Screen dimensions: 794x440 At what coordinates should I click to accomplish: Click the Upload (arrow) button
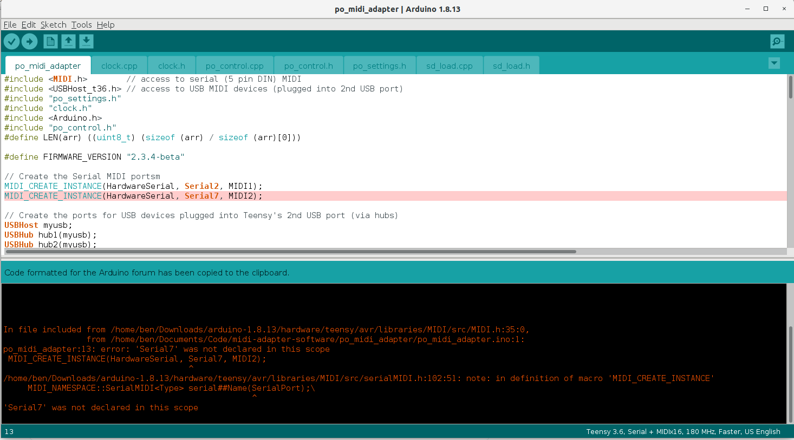29,41
